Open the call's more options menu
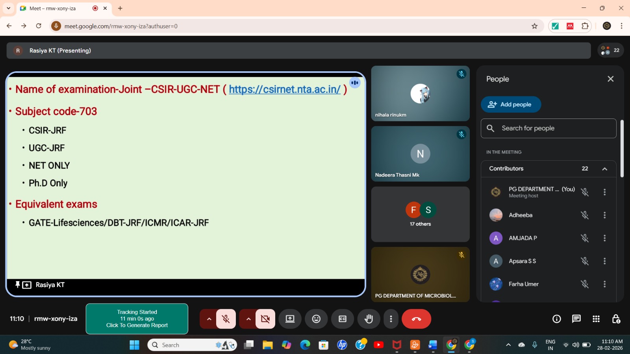630x354 pixels. coord(391,319)
